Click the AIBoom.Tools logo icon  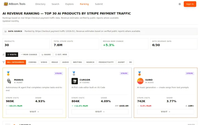[x=6, y=4]
